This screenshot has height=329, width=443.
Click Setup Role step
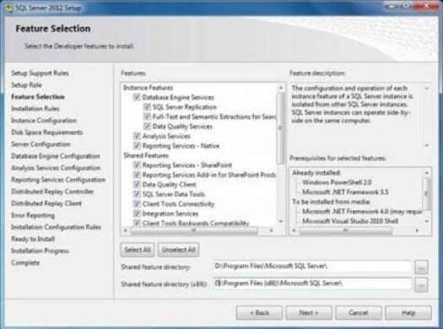(x=26, y=85)
